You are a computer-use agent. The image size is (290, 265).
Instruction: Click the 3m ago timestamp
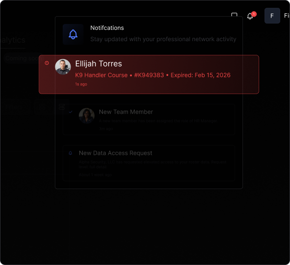pyautogui.click(x=106, y=129)
